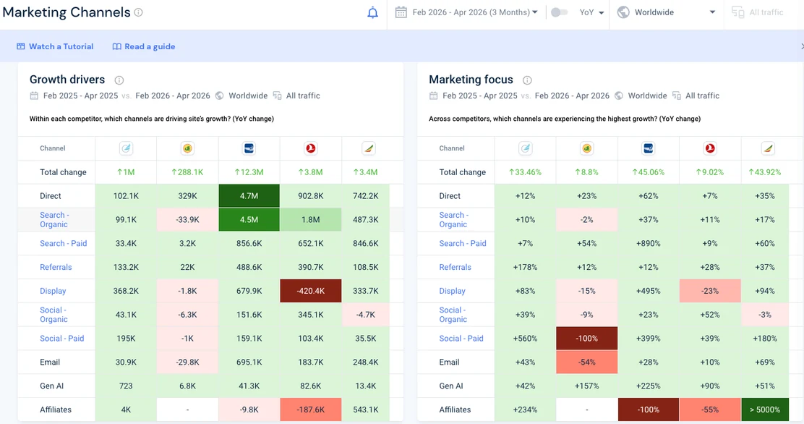The image size is (804, 424).
Task: Show info tooltip beside Marketing Channels title
Action: click(138, 12)
